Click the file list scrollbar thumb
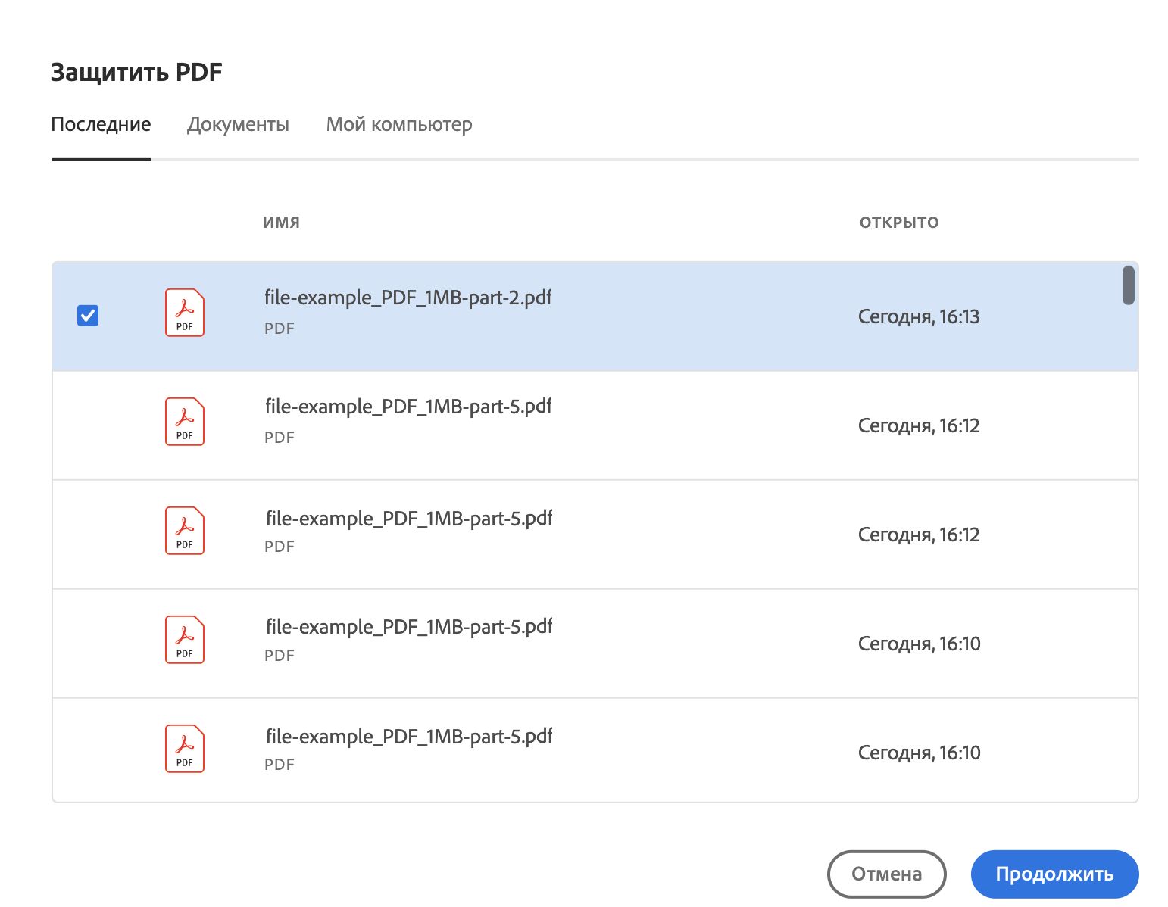Image resolution: width=1168 pixels, height=907 pixels. pos(1128,285)
